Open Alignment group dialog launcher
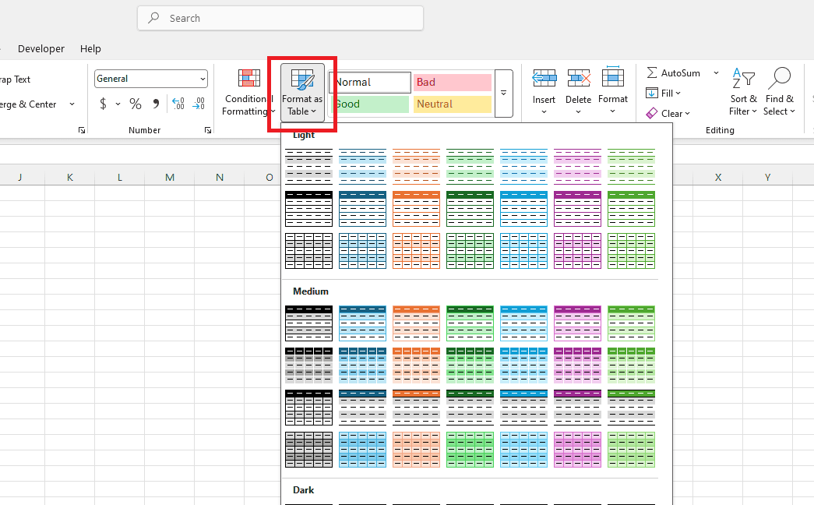Viewport: 814px width, 505px height. point(82,130)
